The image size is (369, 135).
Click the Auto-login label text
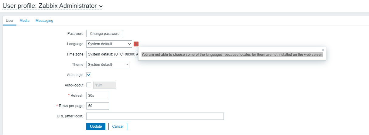click(75, 75)
